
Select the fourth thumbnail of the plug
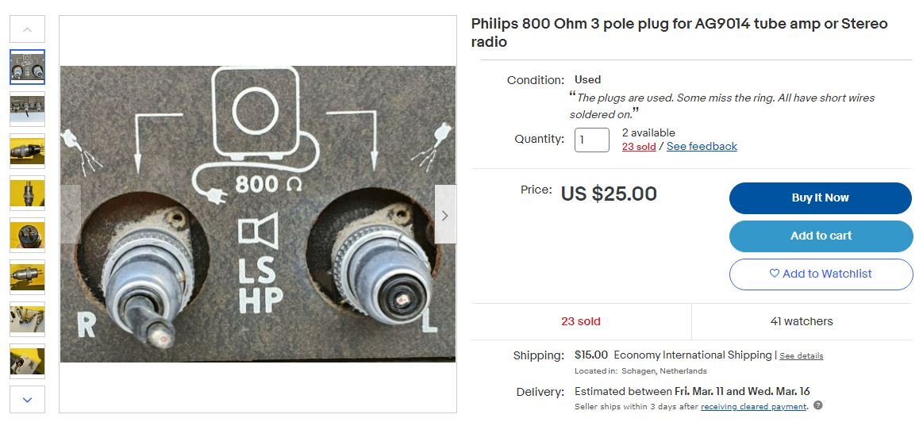point(27,193)
